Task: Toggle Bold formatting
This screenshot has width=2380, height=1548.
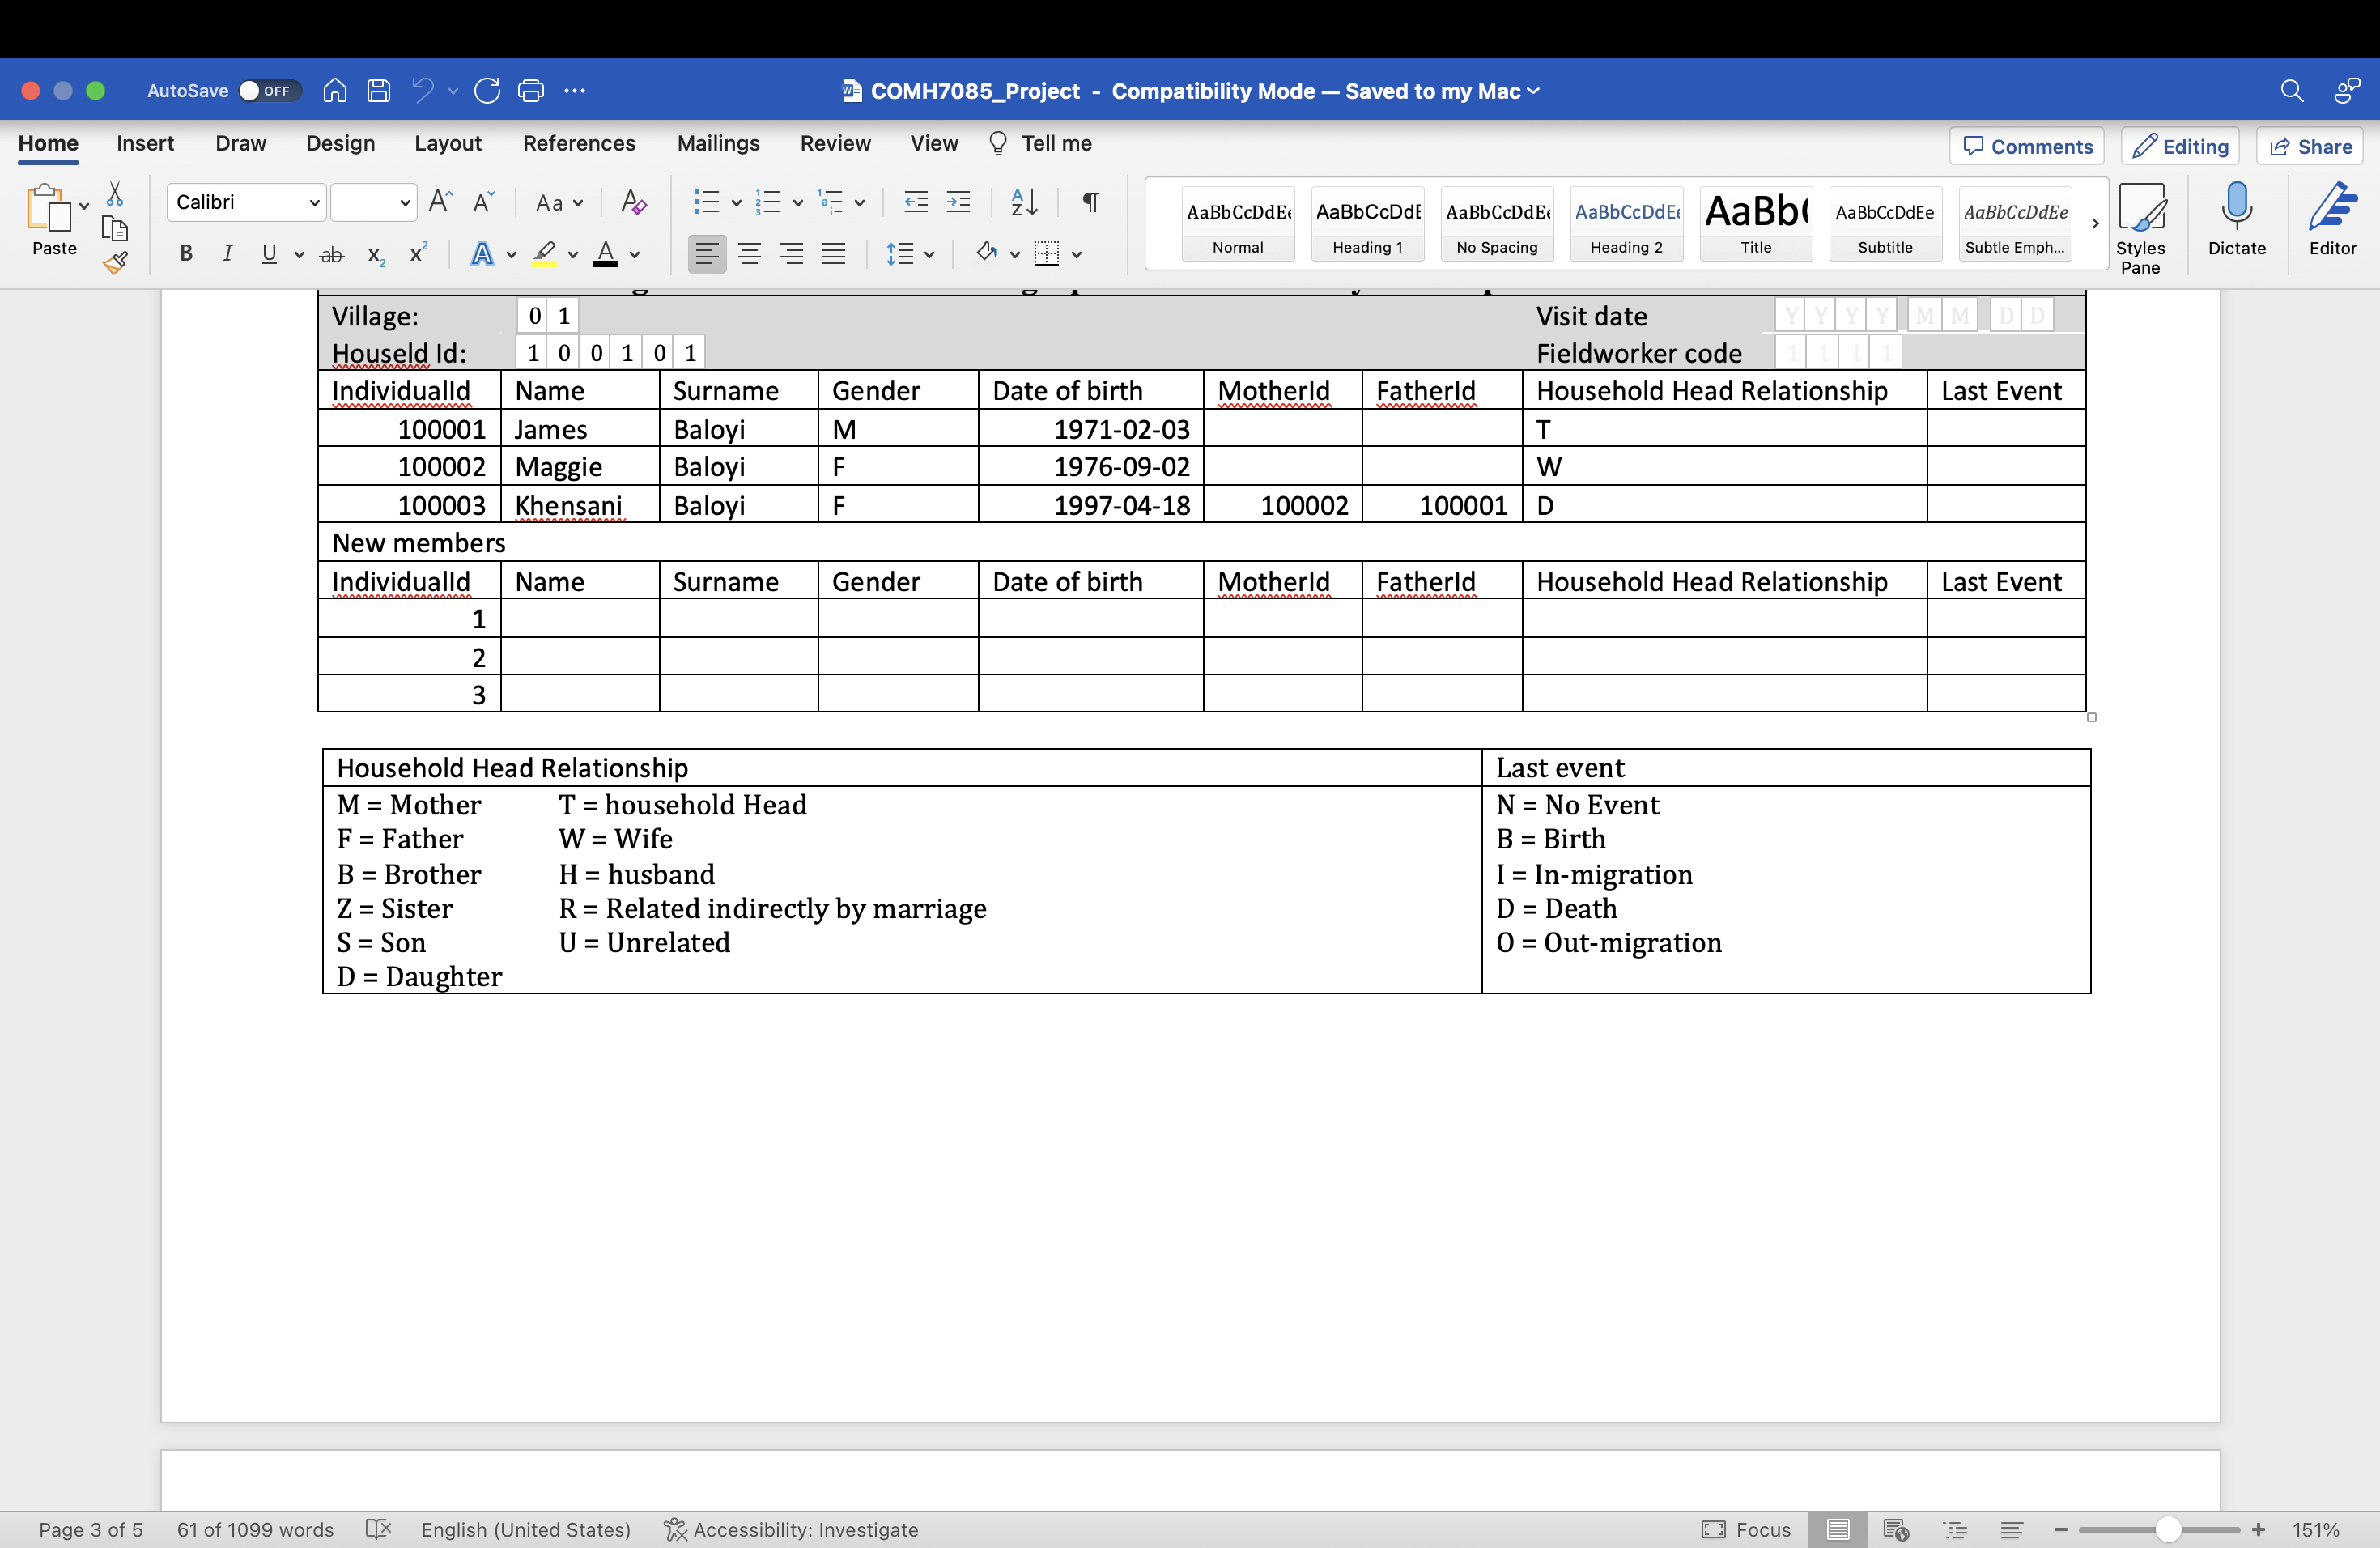Action: (x=186, y=254)
